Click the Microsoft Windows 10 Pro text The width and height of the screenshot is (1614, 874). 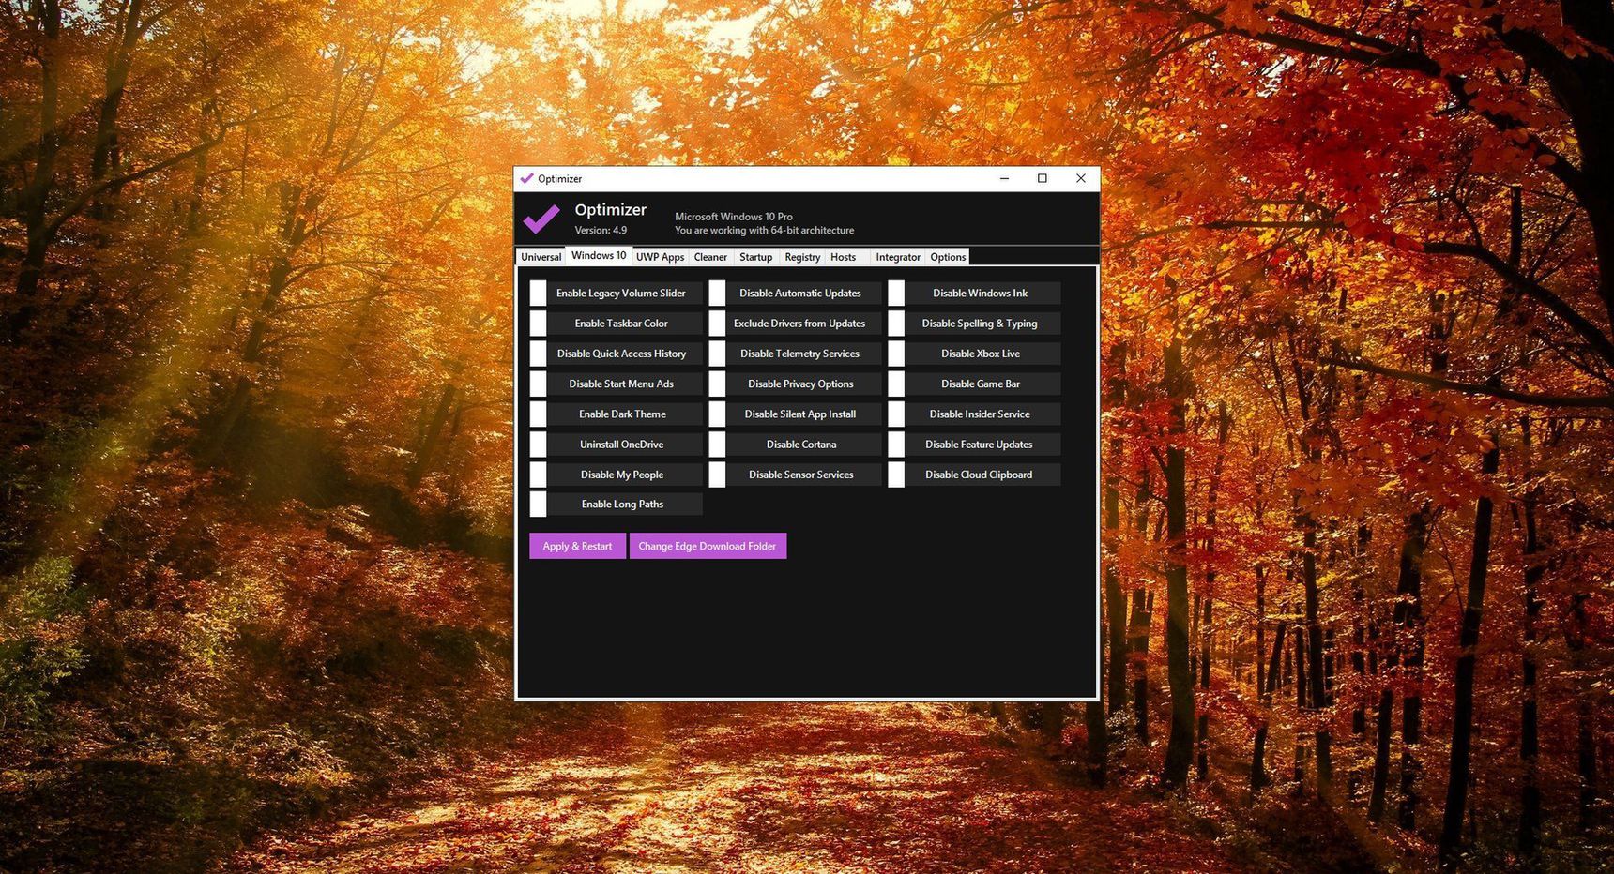[734, 217]
